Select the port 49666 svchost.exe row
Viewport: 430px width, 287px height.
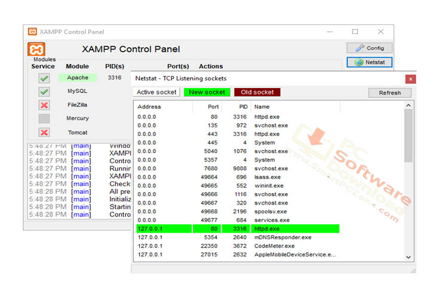click(238, 194)
